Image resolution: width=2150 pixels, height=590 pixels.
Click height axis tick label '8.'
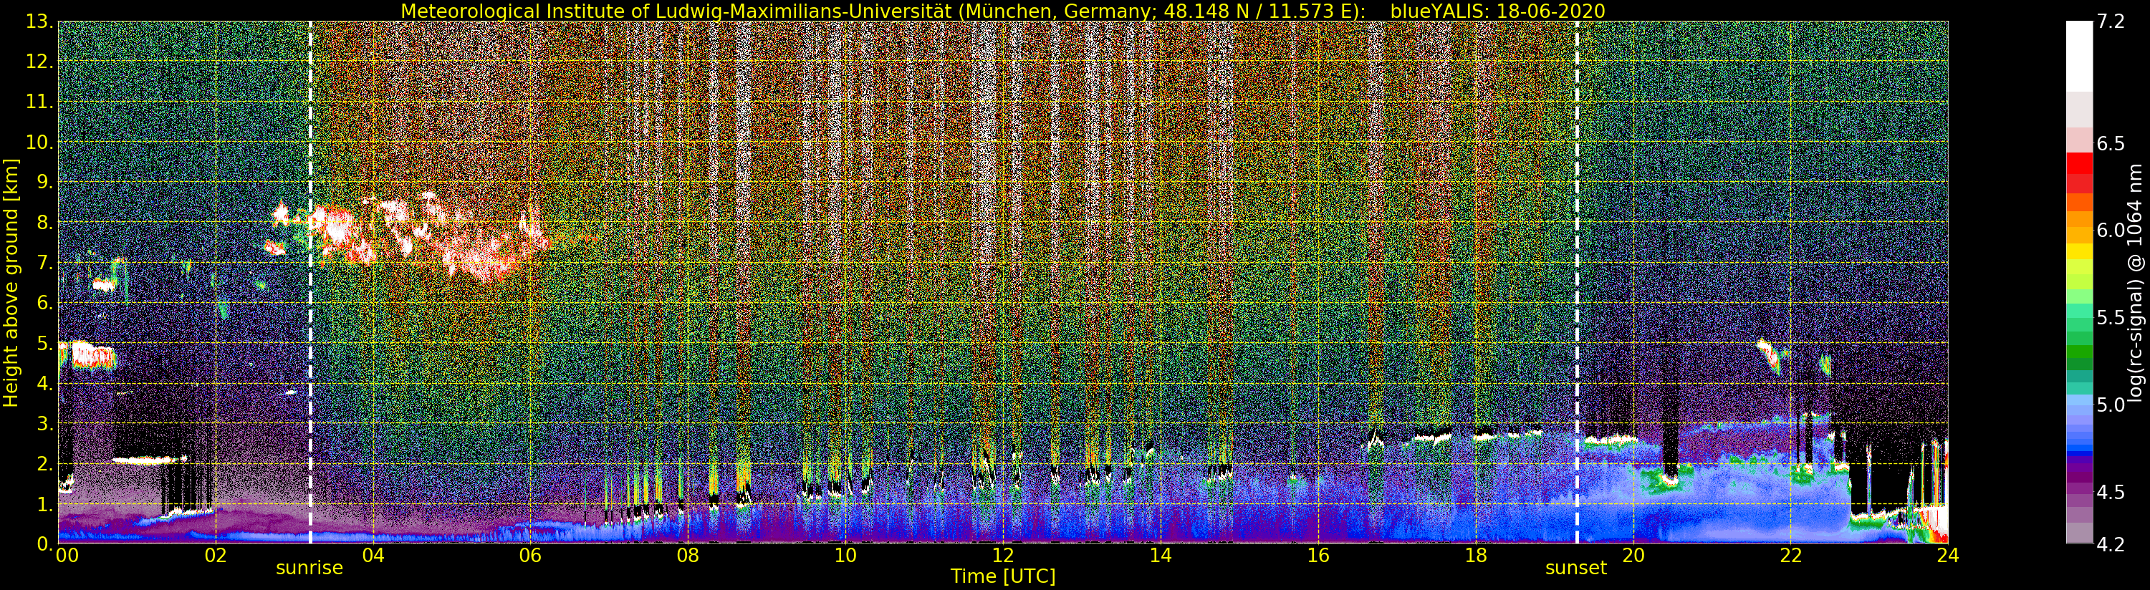point(45,222)
